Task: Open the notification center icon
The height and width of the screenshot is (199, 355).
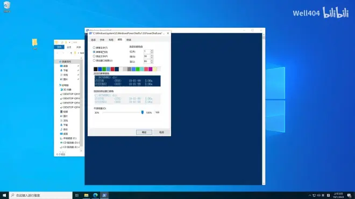Action: click(x=349, y=195)
